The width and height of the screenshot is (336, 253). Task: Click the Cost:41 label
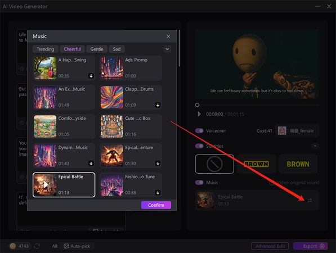(x=264, y=131)
